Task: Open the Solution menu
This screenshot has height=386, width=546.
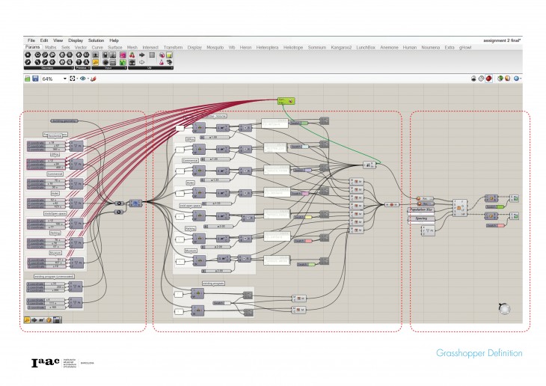Action: [x=96, y=40]
